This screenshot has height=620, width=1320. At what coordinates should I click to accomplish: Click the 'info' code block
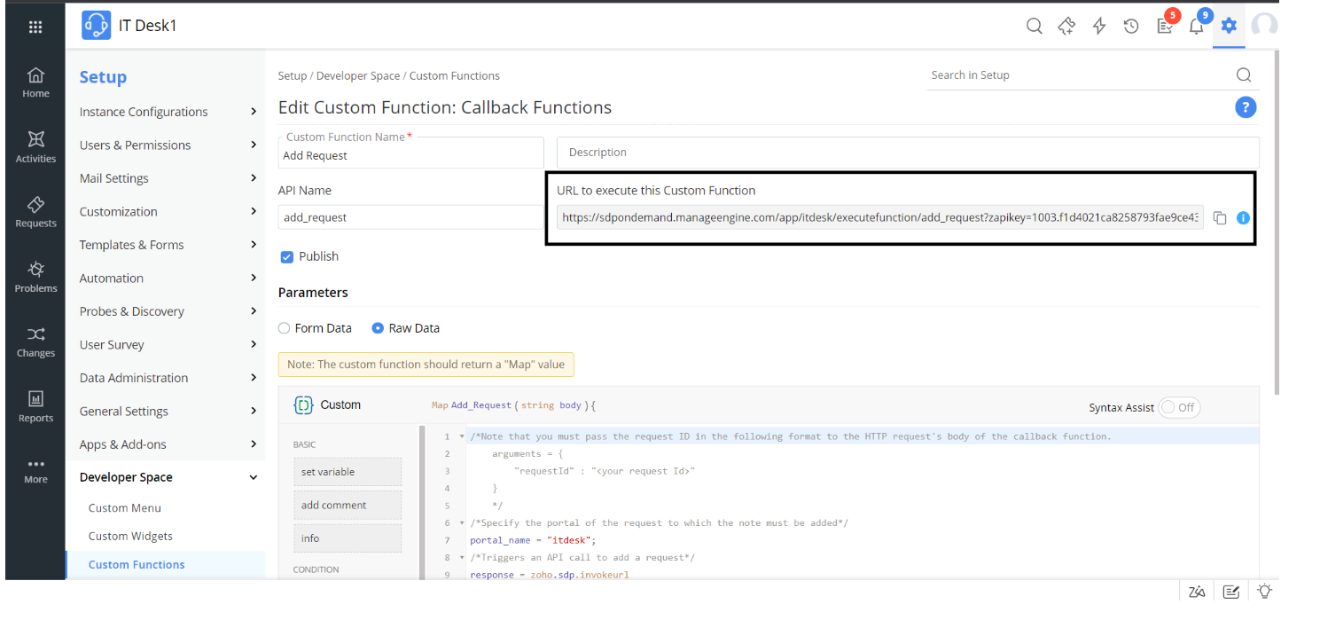[348, 538]
